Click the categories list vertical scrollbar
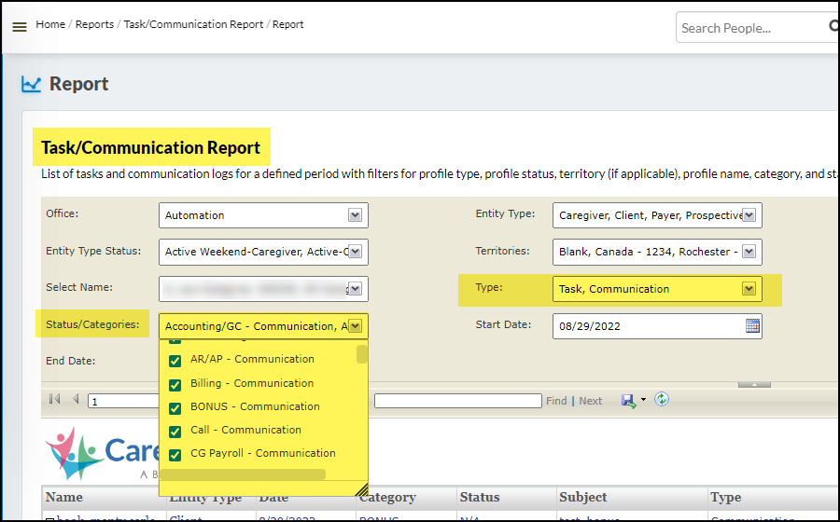This screenshot has height=522, width=840. [x=362, y=354]
